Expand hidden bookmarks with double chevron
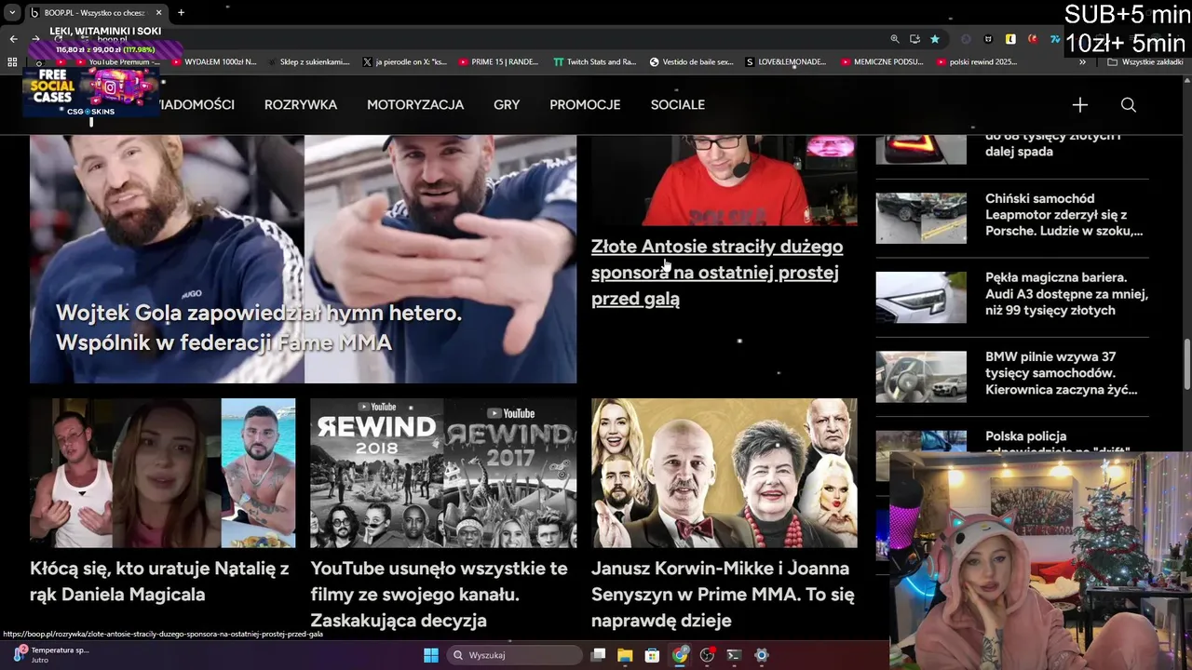The image size is (1192, 670). click(1082, 62)
